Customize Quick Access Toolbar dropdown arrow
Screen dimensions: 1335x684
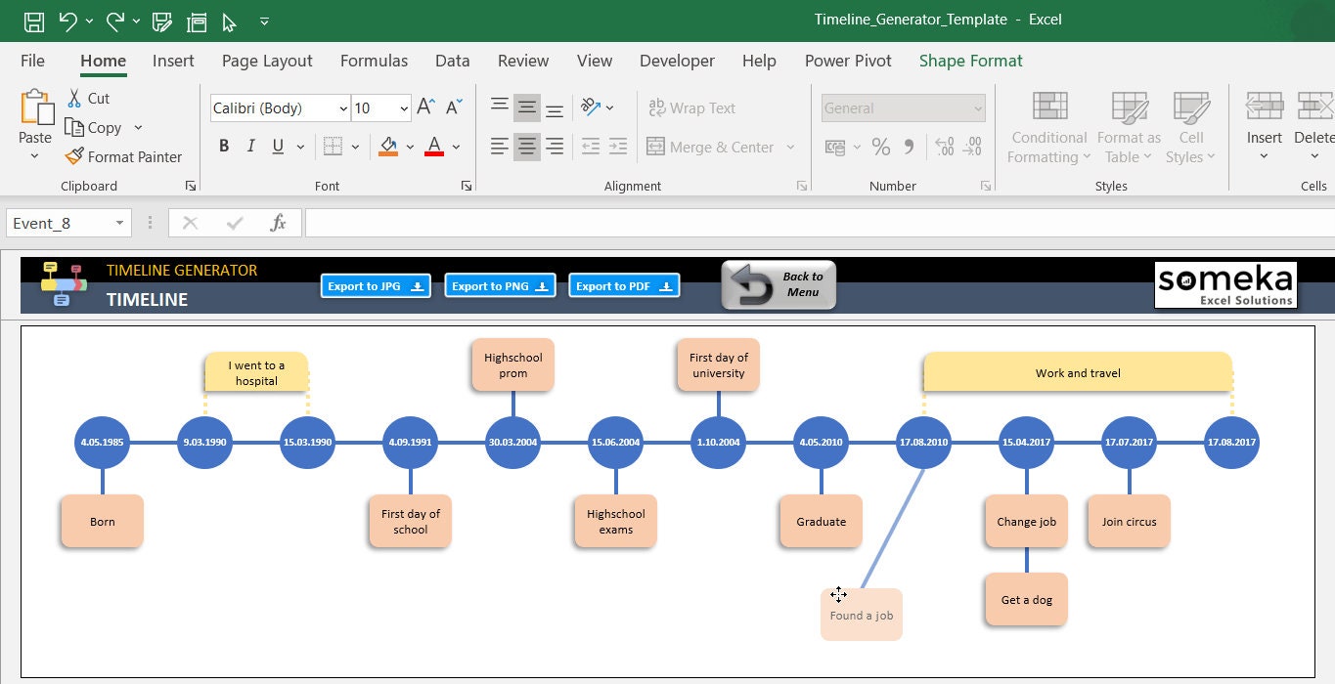pyautogui.click(x=265, y=21)
